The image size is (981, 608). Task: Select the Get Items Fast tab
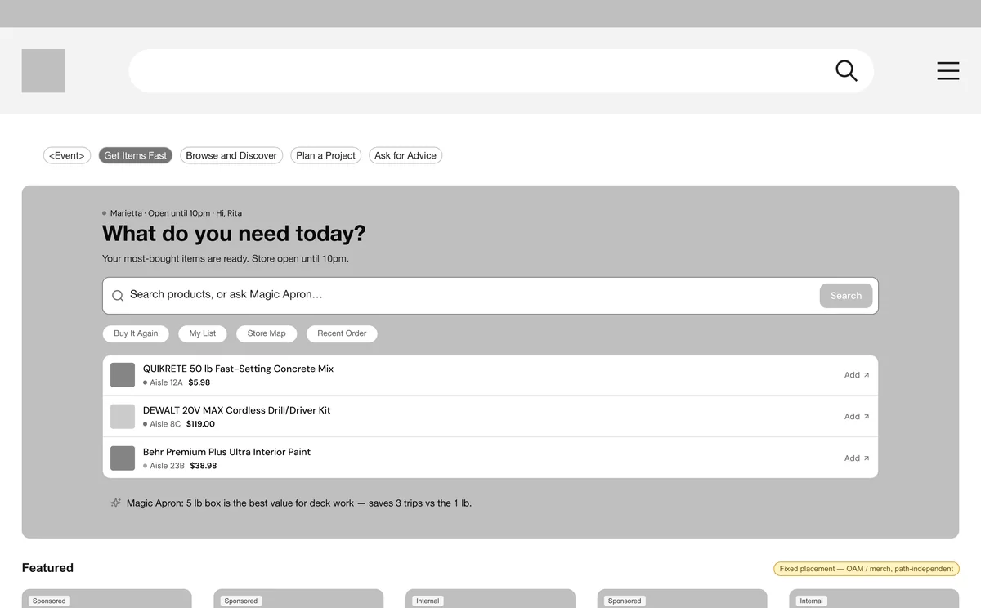(x=136, y=155)
